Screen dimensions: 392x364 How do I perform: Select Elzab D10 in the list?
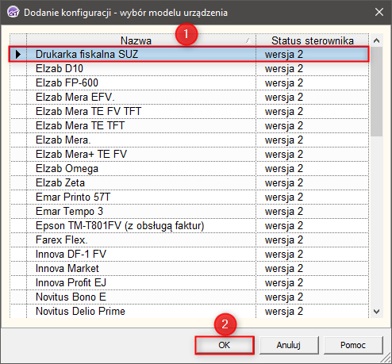pyautogui.click(x=190, y=69)
